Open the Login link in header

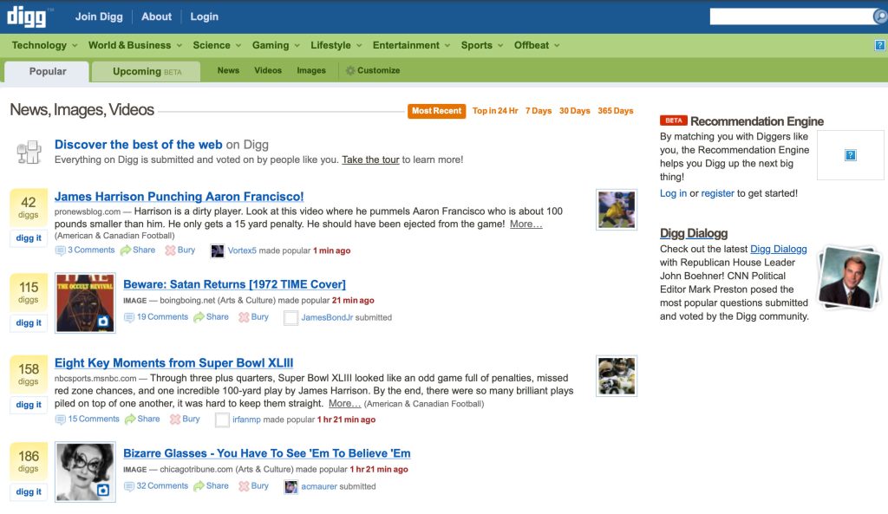click(204, 16)
